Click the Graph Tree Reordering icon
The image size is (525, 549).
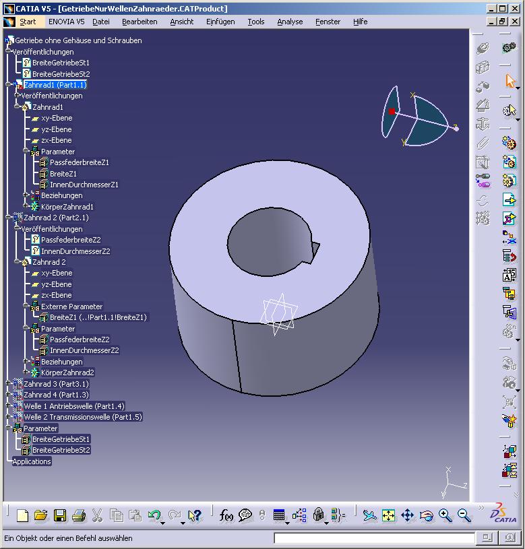509,256
